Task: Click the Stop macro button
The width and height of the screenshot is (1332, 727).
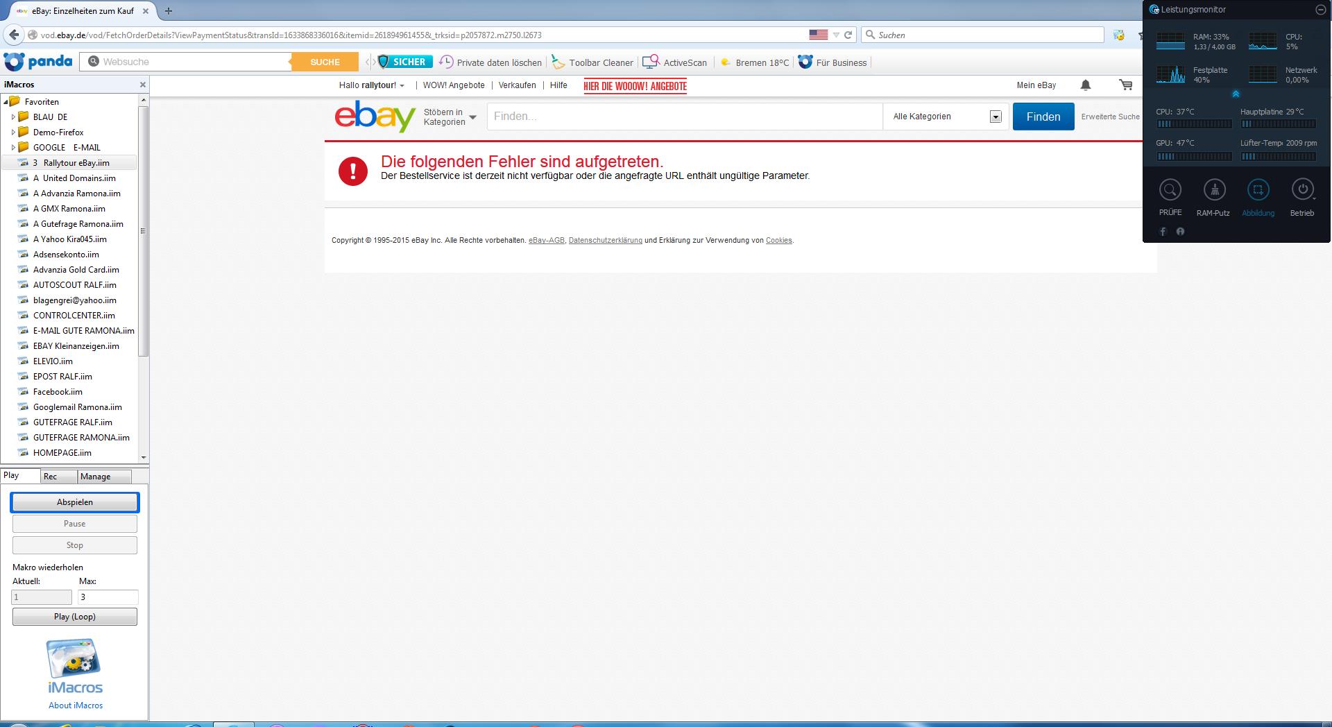Action: pyautogui.click(x=75, y=545)
